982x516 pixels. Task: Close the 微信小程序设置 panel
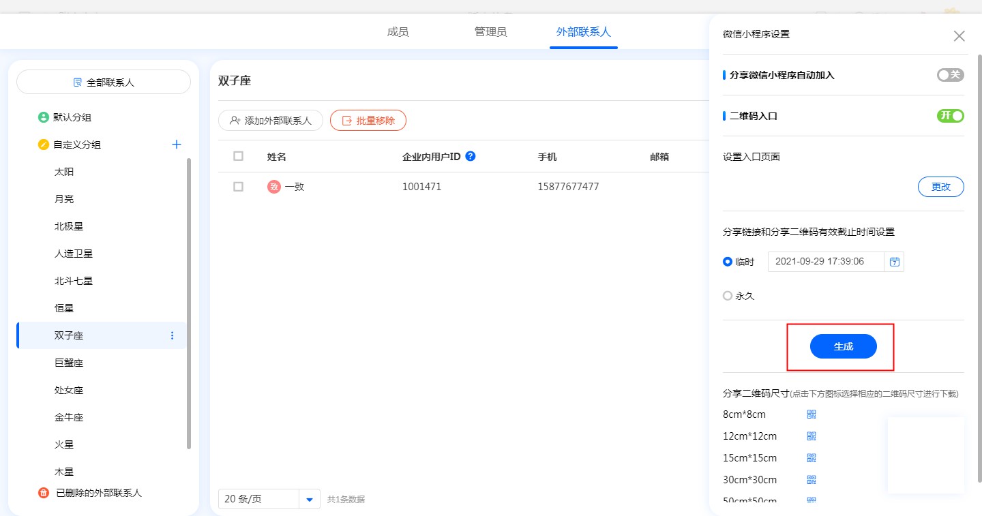[x=959, y=36]
